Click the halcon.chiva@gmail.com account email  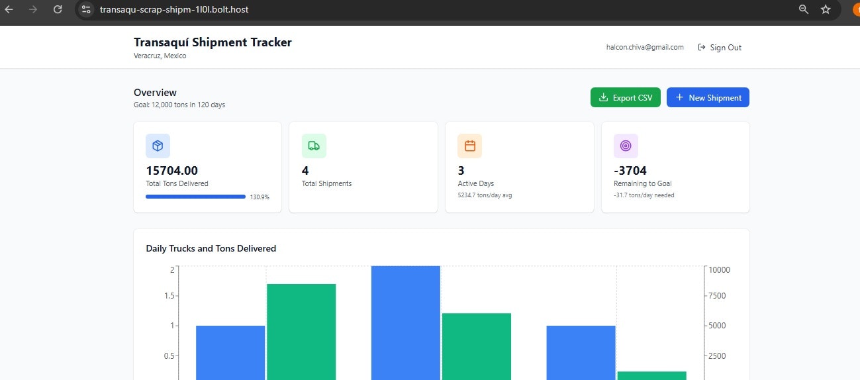(x=645, y=48)
